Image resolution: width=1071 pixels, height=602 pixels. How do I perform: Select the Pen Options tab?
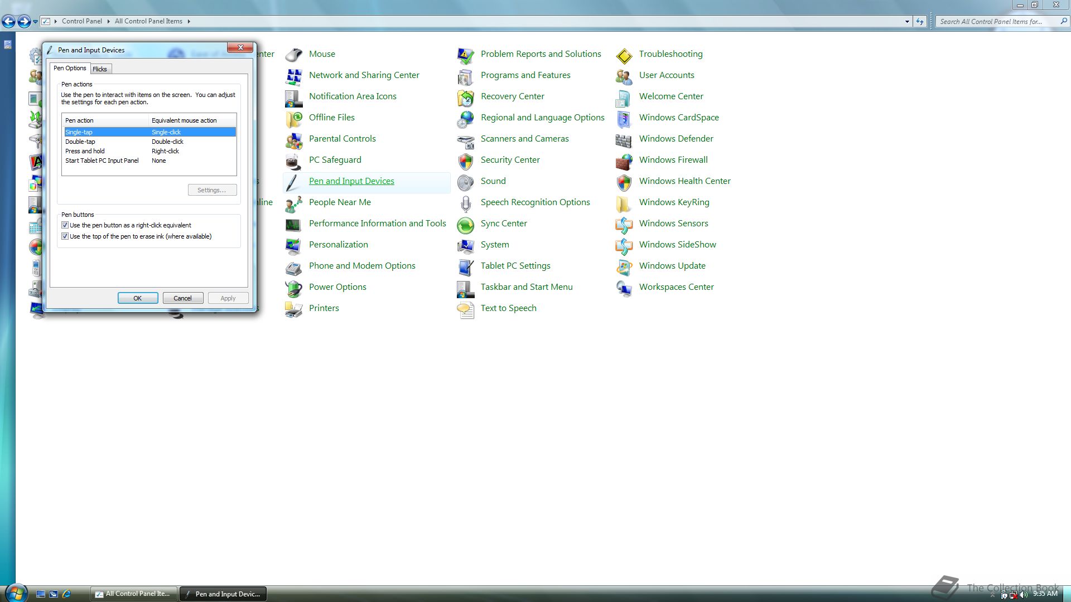pyautogui.click(x=70, y=68)
